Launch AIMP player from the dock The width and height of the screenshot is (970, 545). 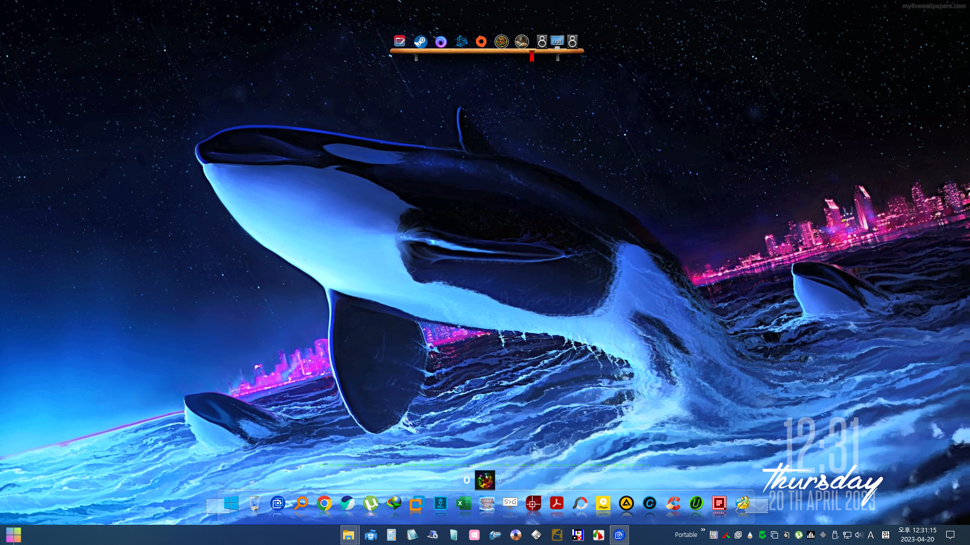(626, 503)
